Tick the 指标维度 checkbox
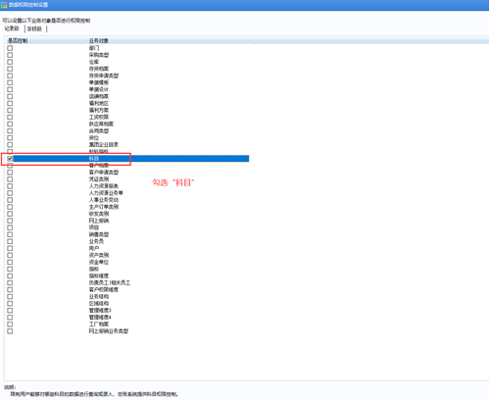The width and height of the screenshot is (489, 400). [x=10, y=276]
